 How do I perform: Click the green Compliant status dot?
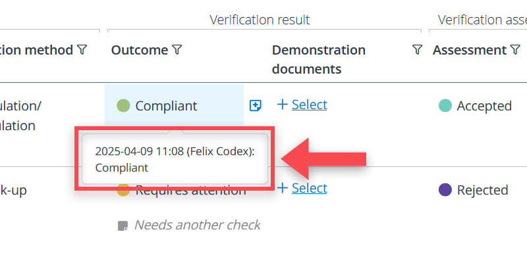(x=123, y=105)
